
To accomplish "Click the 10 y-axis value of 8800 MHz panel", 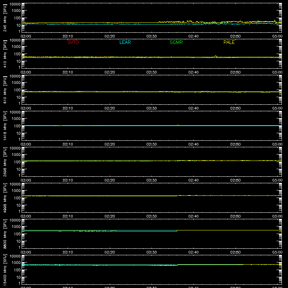I will click(18, 241).
